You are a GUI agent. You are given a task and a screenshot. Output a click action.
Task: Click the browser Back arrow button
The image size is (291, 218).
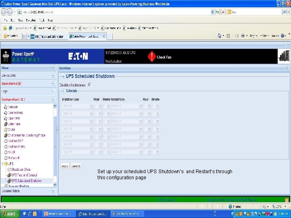click(4, 12)
